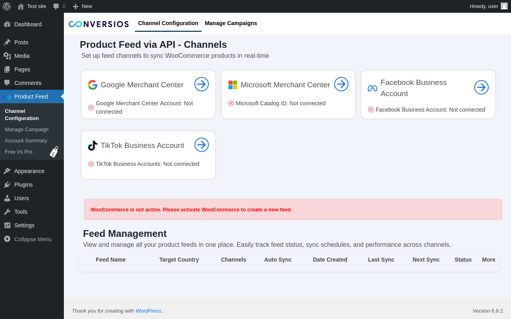Click TikTok Business Account arrow icon
This screenshot has width=511, height=319.
click(x=202, y=145)
